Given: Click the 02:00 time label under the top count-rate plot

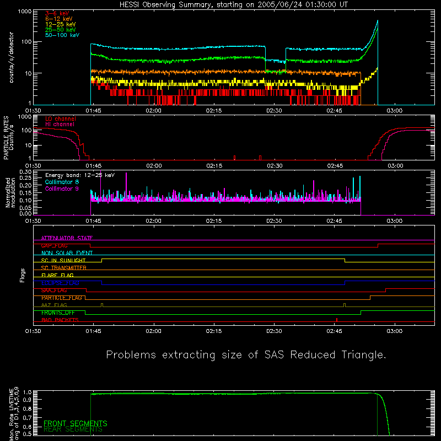Looking at the screenshot, I should (154, 111).
